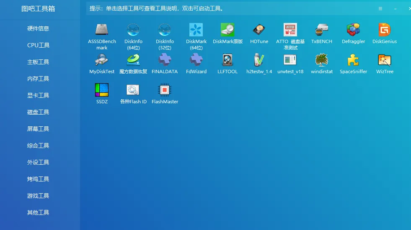Open the hamburger menu in title bar
This screenshot has width=411, height=230.
click(380, 9)
